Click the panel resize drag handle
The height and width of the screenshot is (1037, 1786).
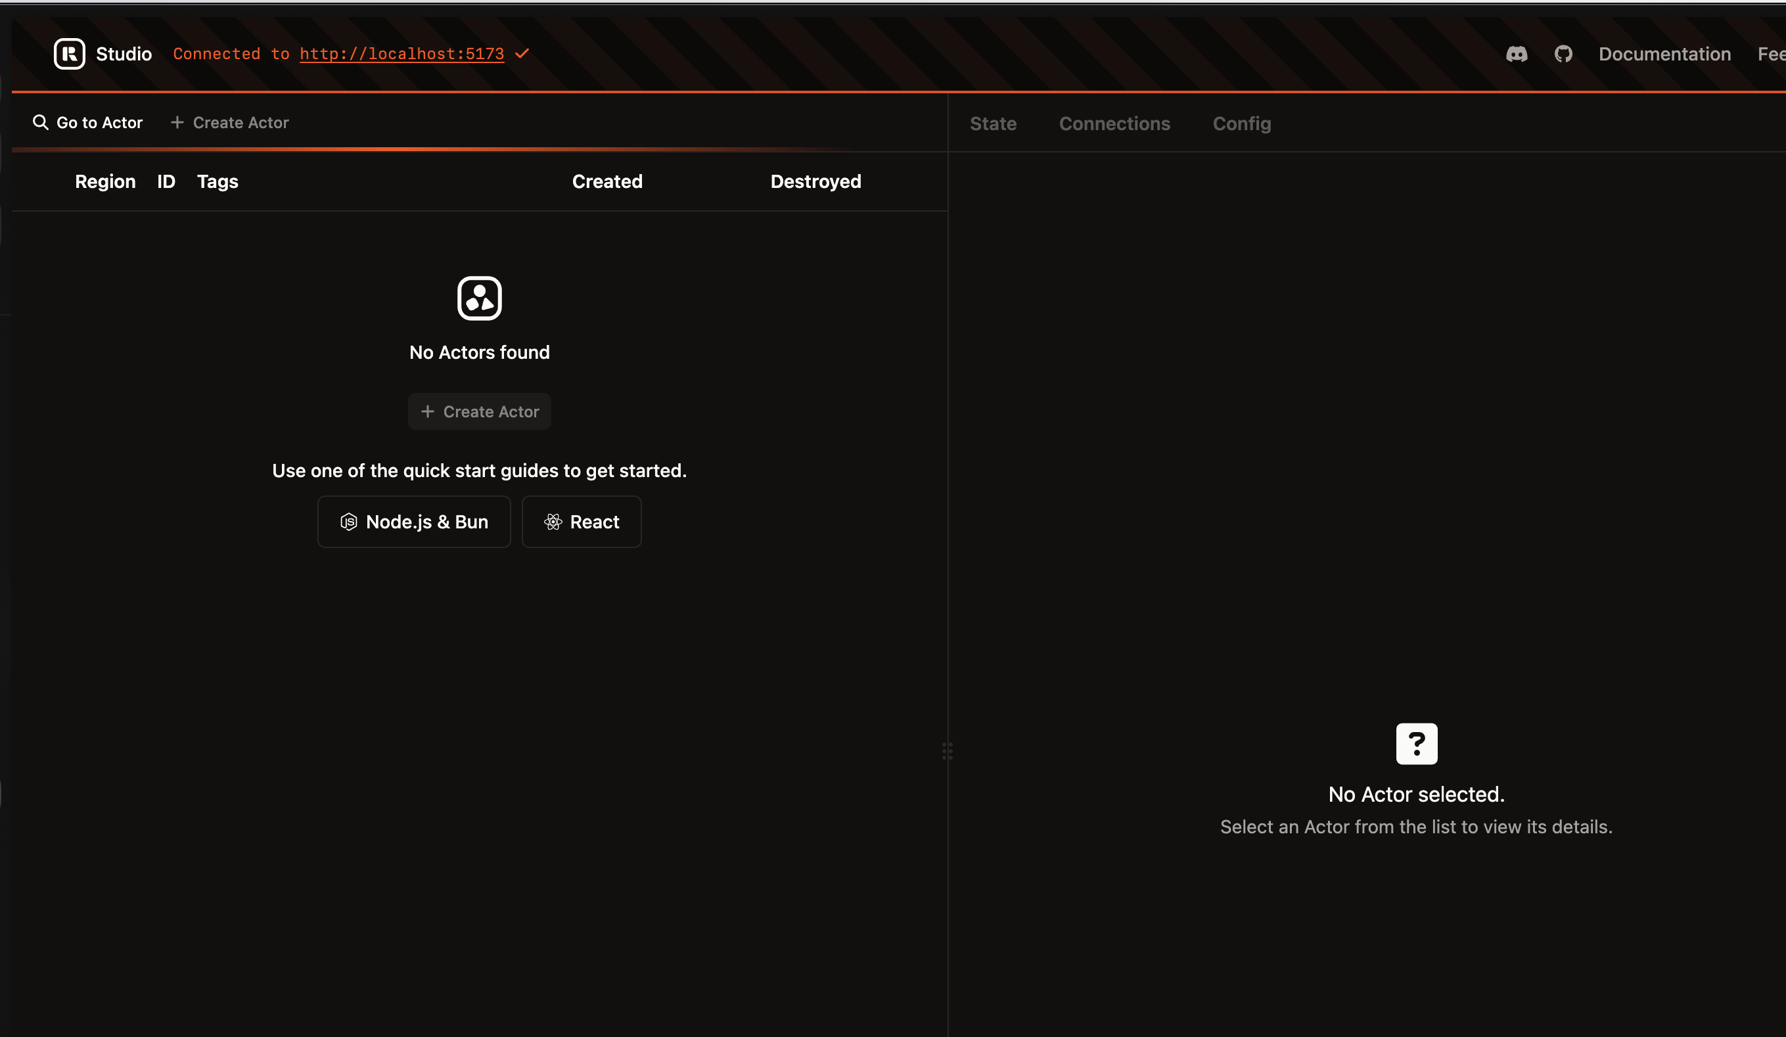coord(947,750)
